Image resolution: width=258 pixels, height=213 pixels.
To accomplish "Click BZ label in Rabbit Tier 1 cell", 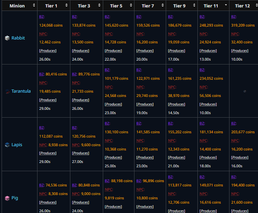I will click(x=42, y=17).
